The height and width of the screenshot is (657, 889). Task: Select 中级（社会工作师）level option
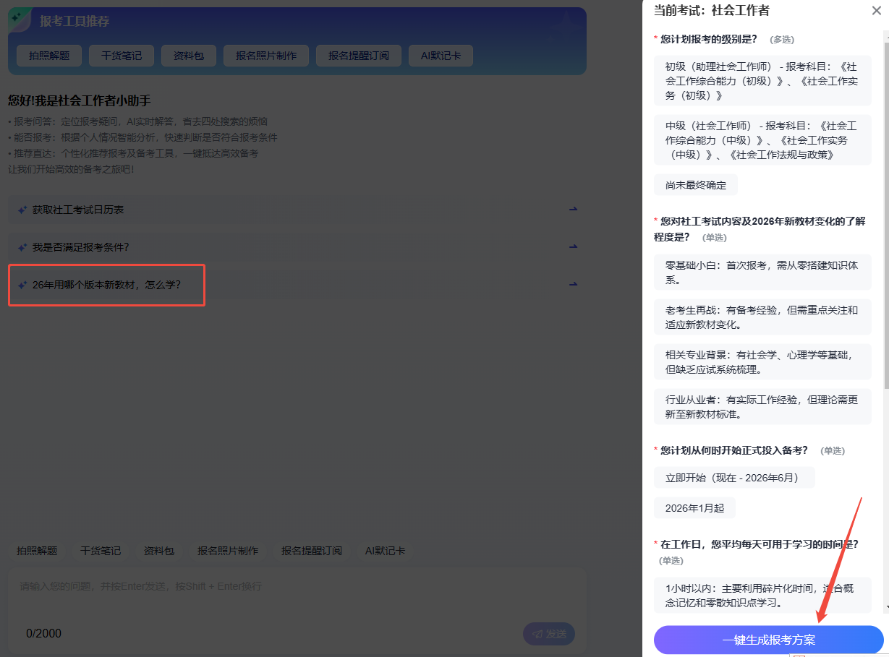point(762,140)
